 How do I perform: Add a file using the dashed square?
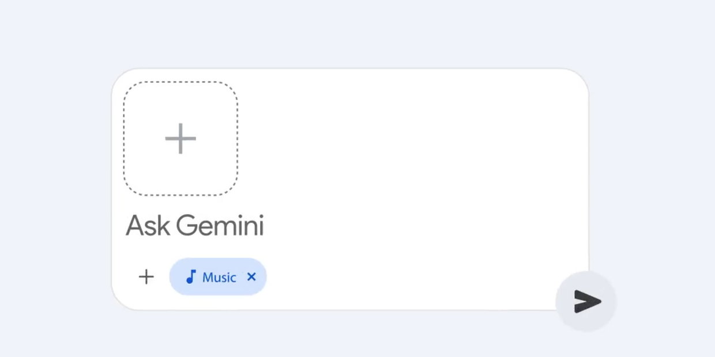click(180, 139)
